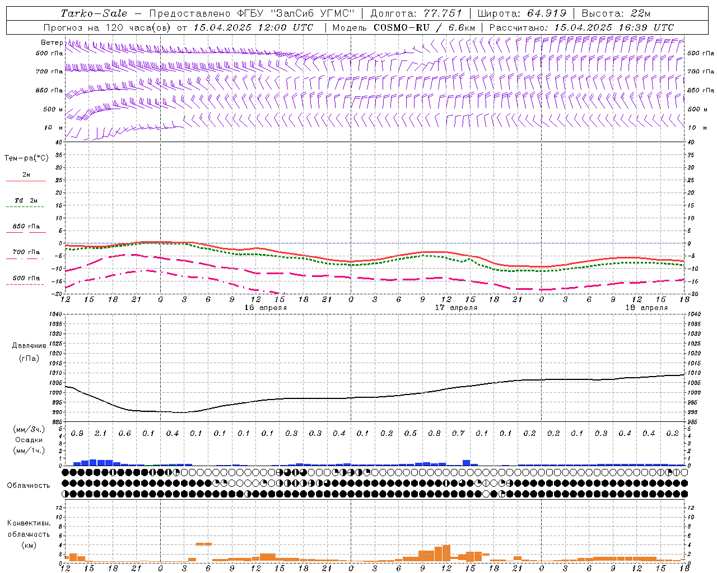Screen dimensions: 717x573
Task: Click the calculation time 15.04.2025 16:39 UTC
Action: (614, 27)
